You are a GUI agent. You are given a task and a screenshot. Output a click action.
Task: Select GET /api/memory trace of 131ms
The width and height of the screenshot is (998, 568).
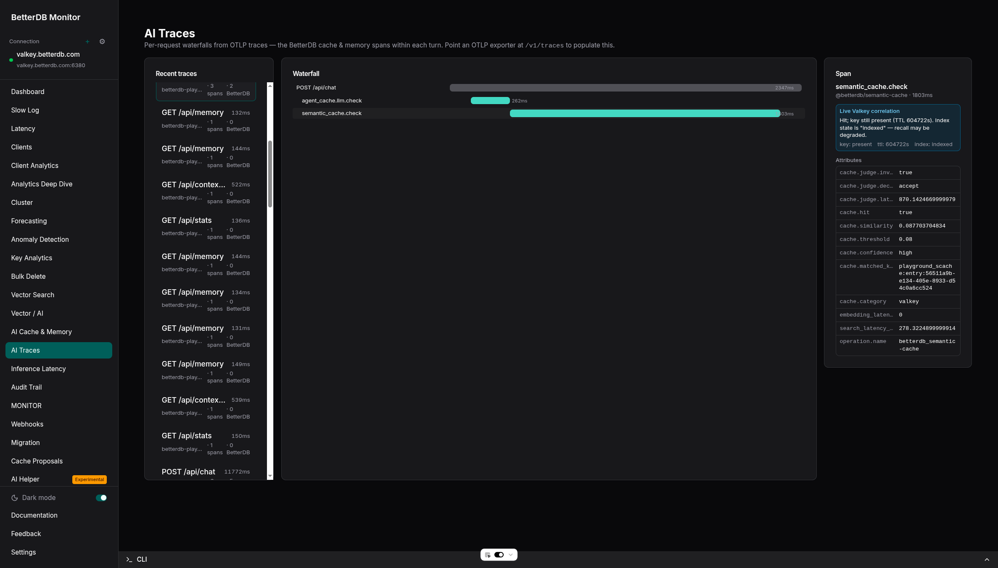[206, 336]
